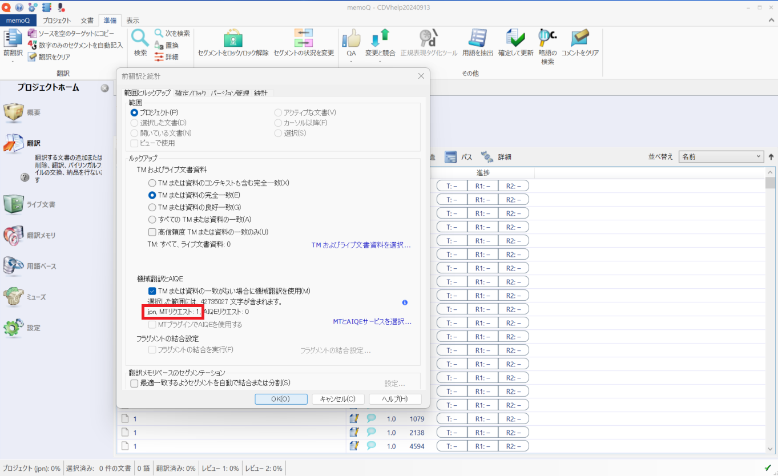Open the 文書 ribbon tab

tap(87, 20)
